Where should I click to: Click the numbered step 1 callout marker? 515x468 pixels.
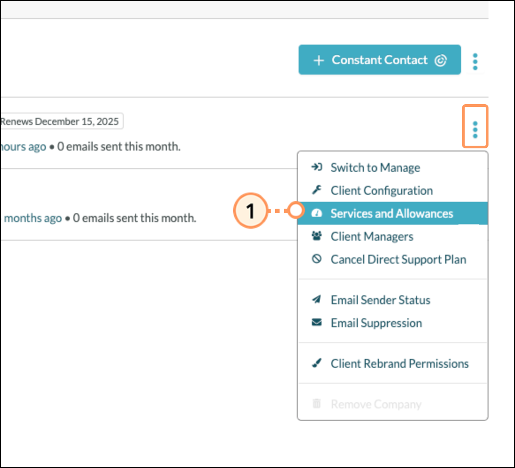[250, 211]
